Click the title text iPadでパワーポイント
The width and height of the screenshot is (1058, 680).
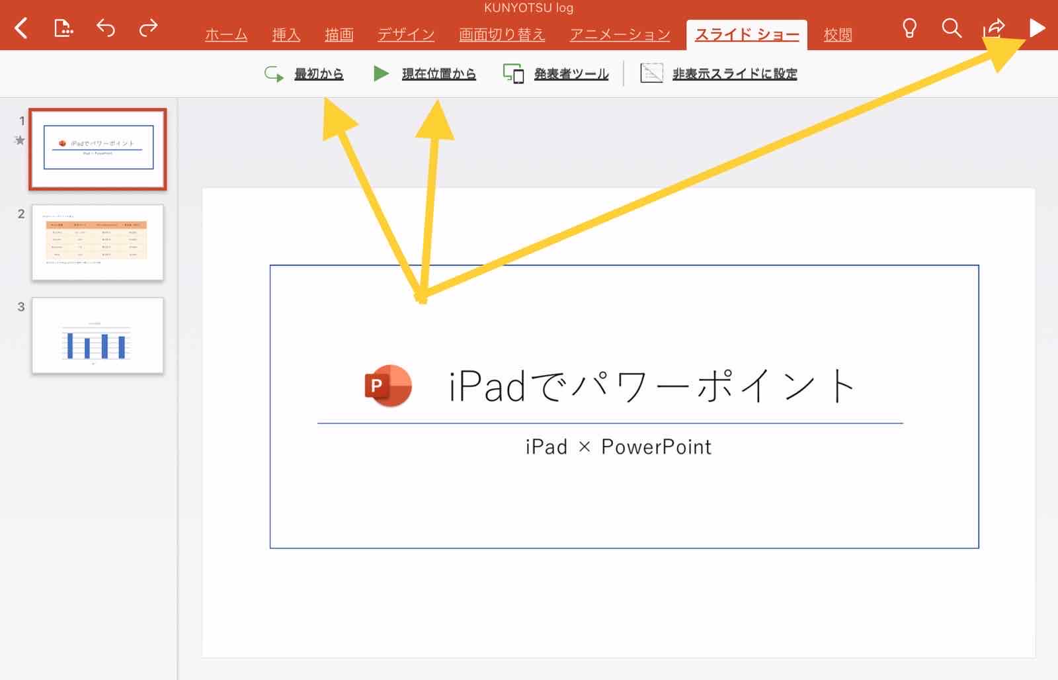pyautogui.click(x=652, y=386)
